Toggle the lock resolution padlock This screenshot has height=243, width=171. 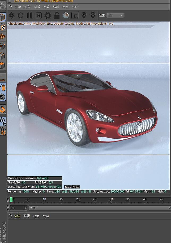tap(57, 15)
